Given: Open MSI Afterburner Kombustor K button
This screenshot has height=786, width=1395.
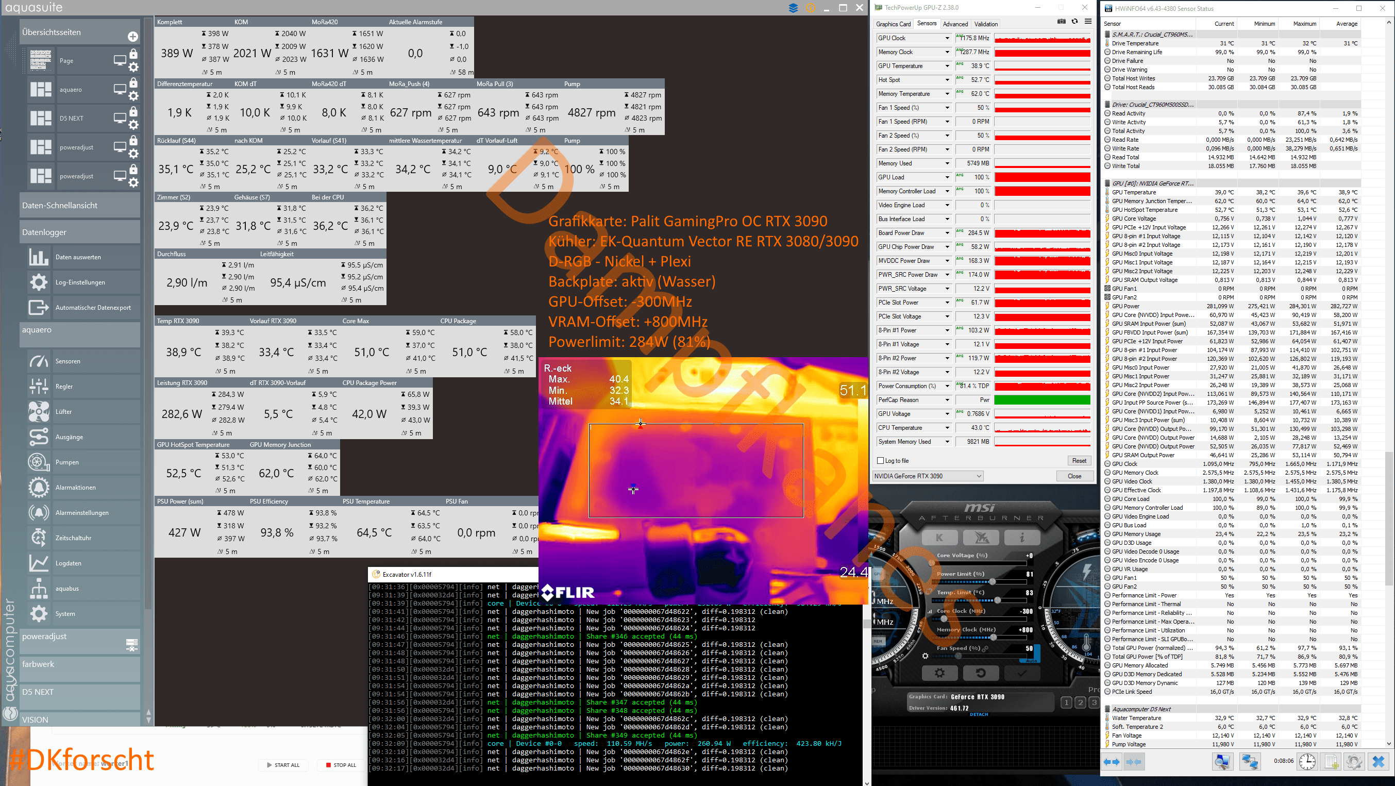Looking at the screenshot, I should click(x=939, y=538).
